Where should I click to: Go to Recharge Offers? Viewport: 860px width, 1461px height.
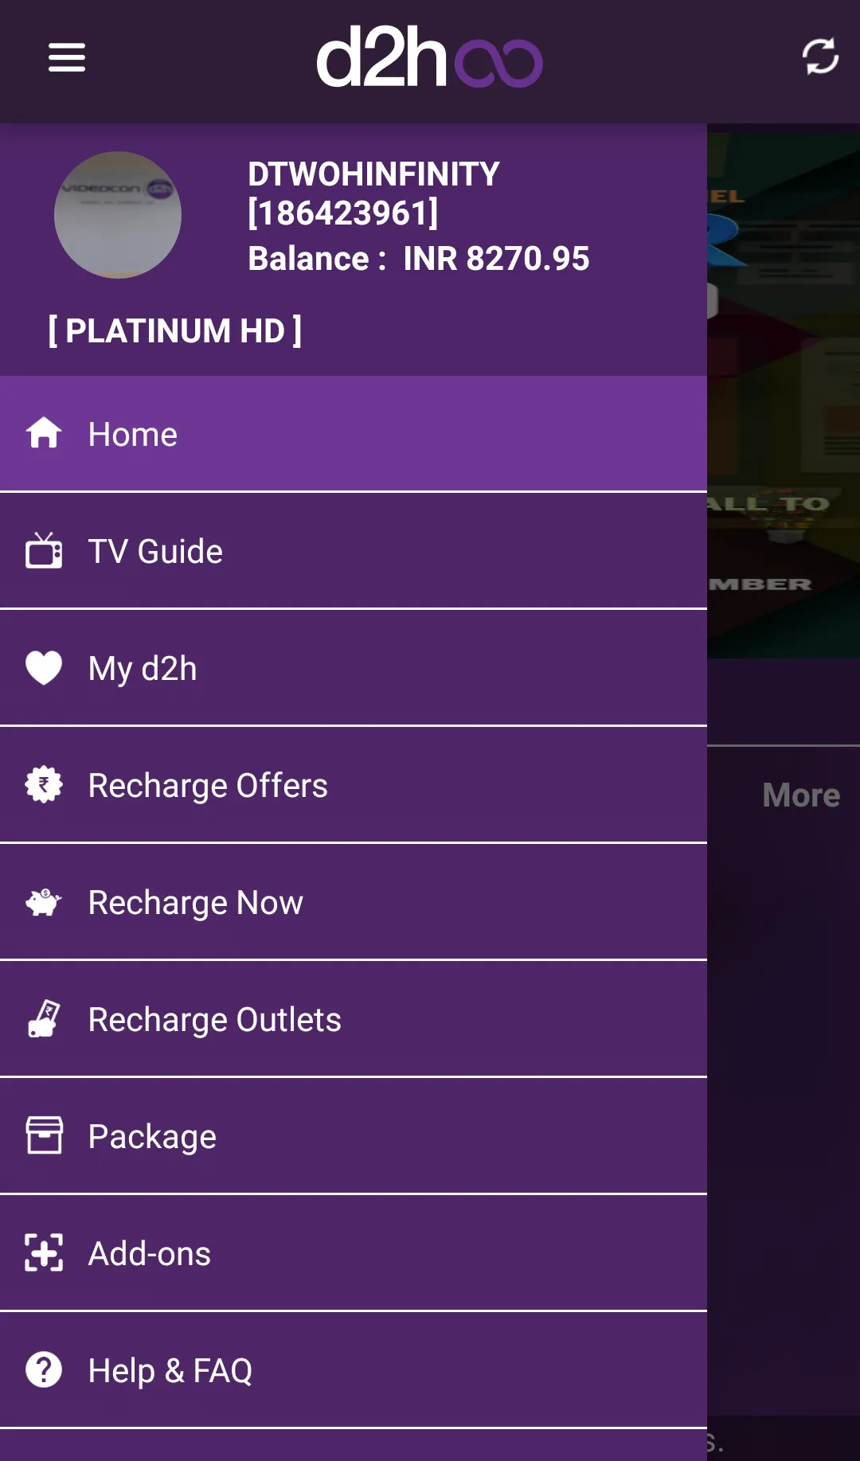click(208, 786)
